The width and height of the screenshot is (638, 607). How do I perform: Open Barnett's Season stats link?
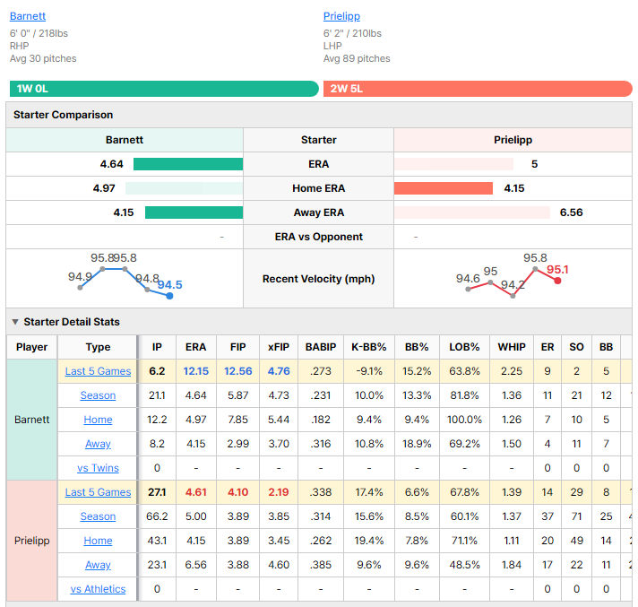pyautogui.click(x=98, y=395)
